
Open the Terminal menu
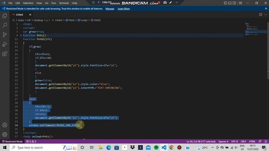pyautogui.click(x=64, y=3)
